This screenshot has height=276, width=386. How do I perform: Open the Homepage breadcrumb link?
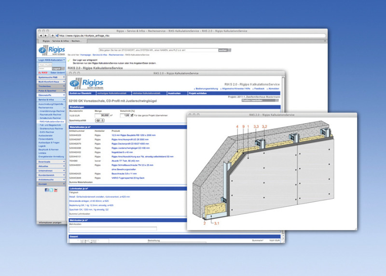(x=85, y=55)
